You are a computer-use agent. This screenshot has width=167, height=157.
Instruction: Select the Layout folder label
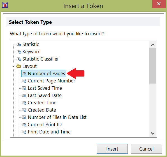pos(29,66)
